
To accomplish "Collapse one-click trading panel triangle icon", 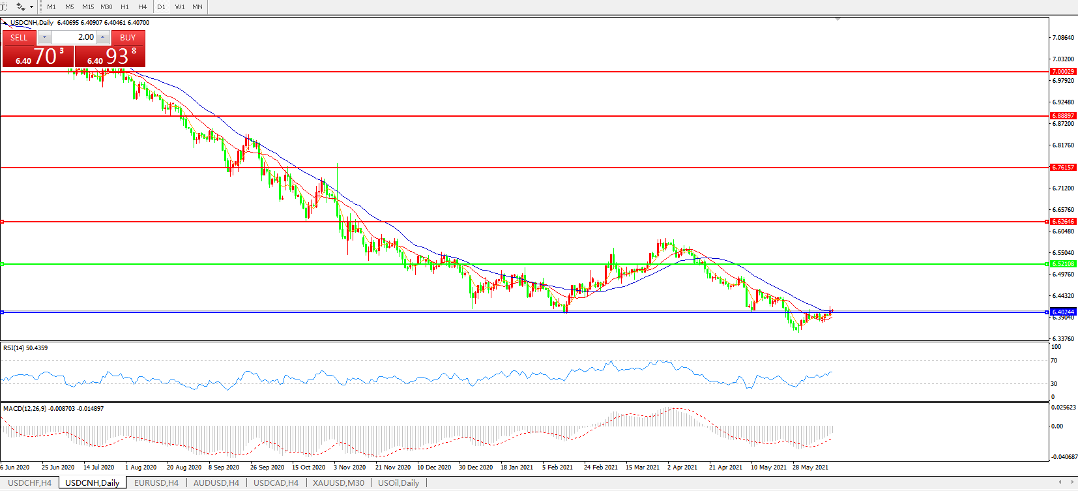I will coord(5,23).
